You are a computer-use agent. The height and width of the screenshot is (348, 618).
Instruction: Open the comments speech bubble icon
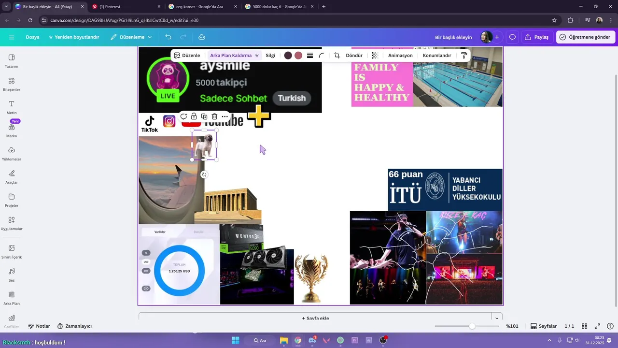[x=512, y=37]
